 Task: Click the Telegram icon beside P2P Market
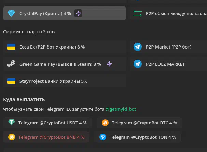pos(138,47)
